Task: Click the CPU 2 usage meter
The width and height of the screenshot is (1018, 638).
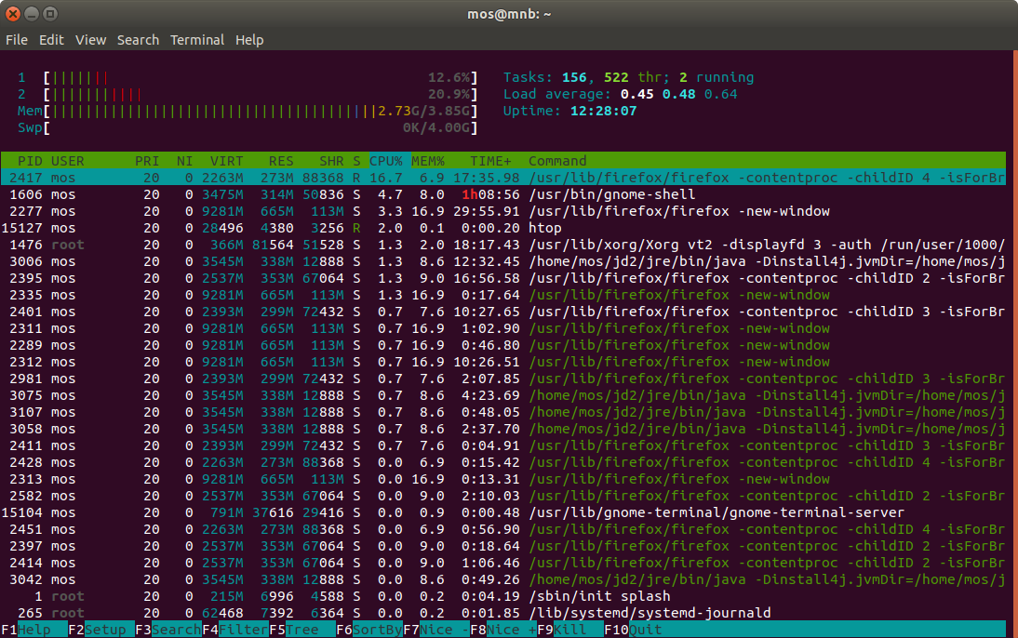Action: coord(248,95)
